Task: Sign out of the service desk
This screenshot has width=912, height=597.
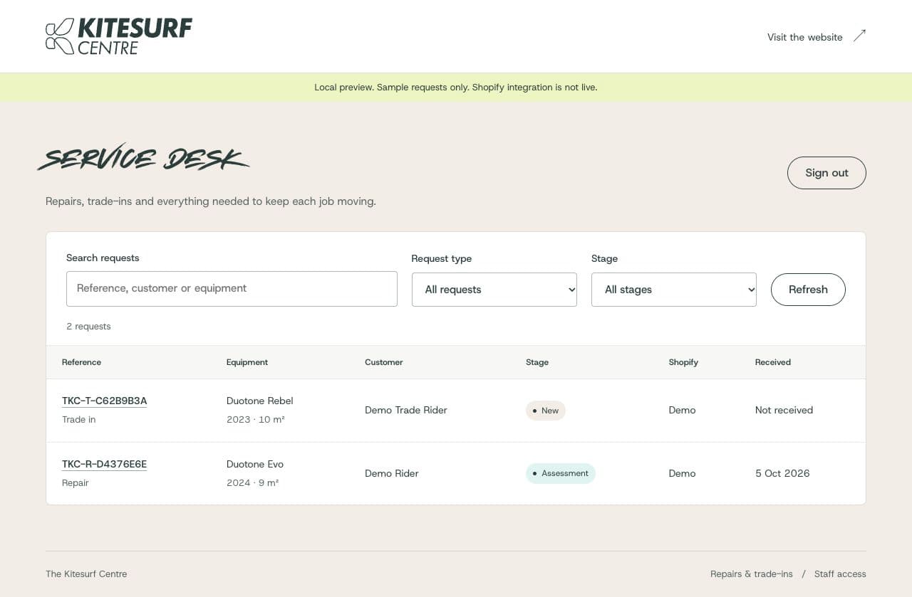Action: pos(826,173)
